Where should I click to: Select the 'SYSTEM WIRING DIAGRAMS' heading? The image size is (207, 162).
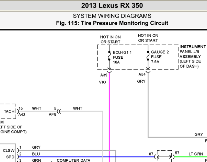tap(112, 16)
